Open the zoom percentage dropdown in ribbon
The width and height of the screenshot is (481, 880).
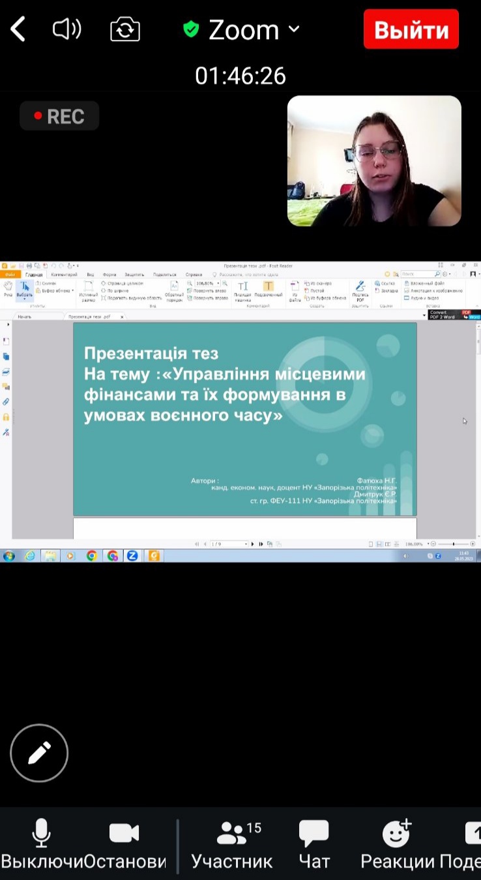(x=218, y=284)
